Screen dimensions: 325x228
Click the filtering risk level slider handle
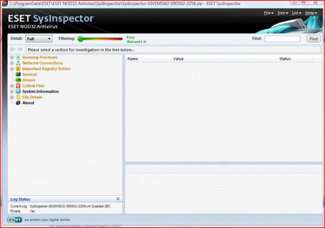tap(80, 39)
